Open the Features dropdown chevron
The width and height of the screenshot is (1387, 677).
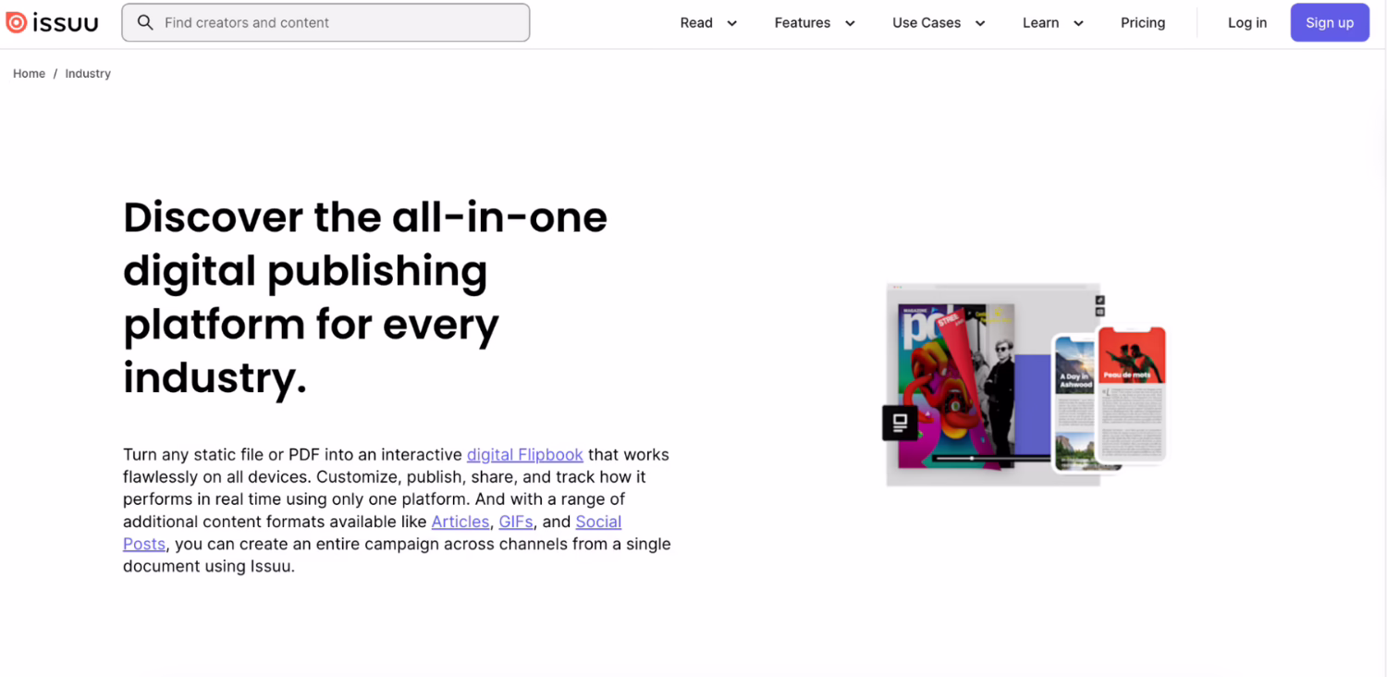pos(850,23)
